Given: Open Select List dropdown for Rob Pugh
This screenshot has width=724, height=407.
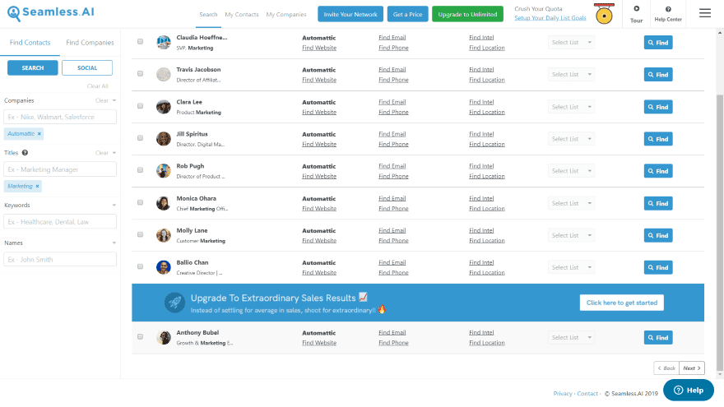Looking at the screenshot, I should point(571,171).
